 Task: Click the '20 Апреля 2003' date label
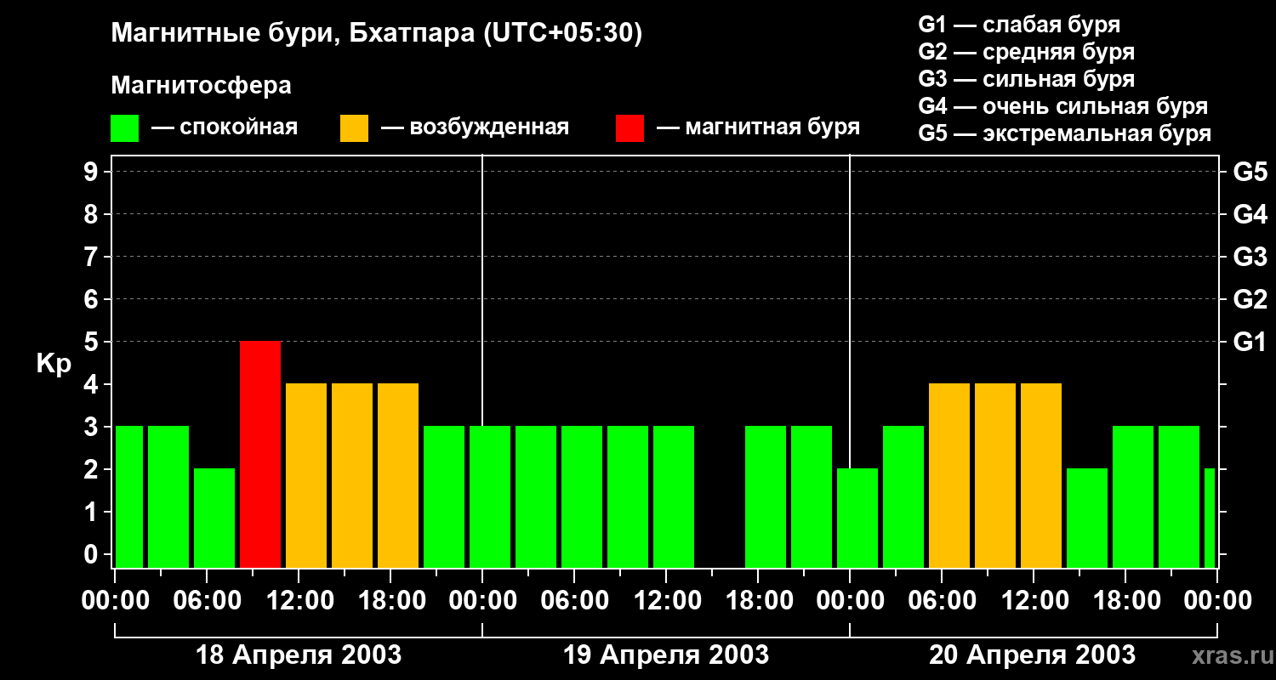pos(1032,655)
